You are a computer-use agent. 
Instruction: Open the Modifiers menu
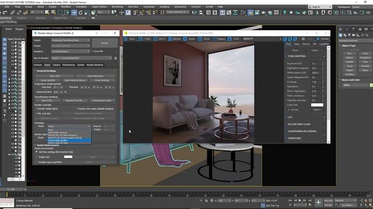(x=66, y=7)
